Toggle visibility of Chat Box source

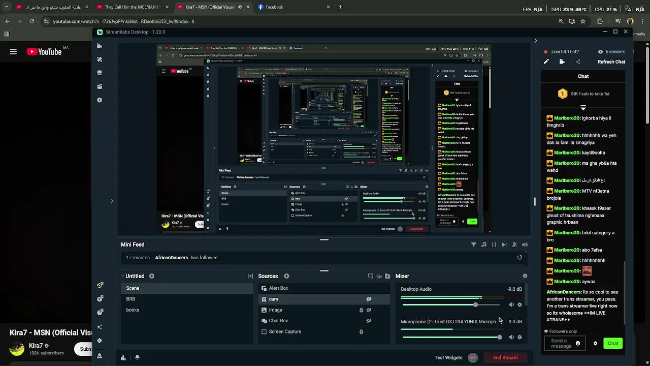[x=369, y=321]
